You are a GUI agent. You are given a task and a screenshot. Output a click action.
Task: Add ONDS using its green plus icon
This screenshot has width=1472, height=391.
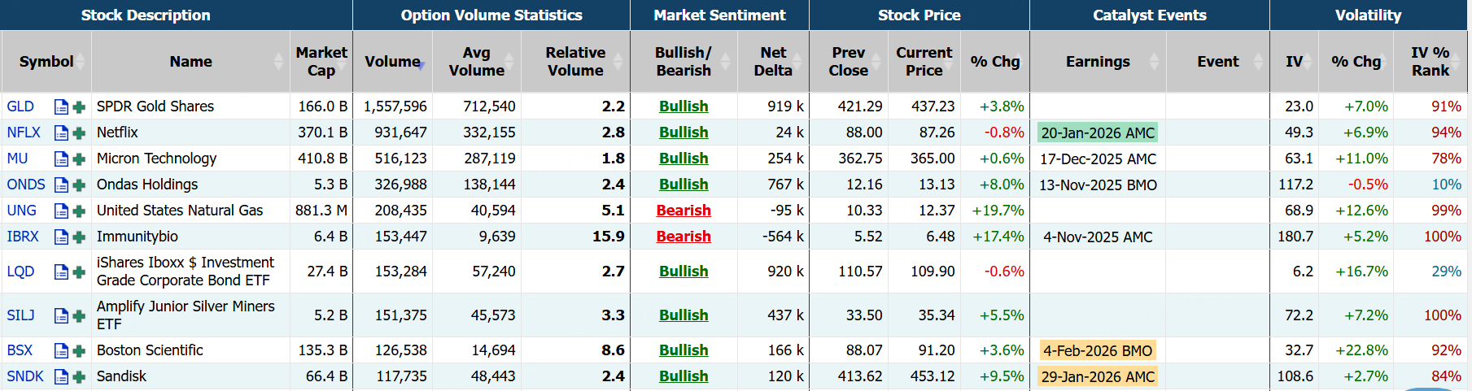tap(79, 185)
